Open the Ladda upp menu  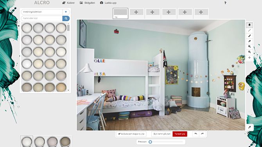108,3
